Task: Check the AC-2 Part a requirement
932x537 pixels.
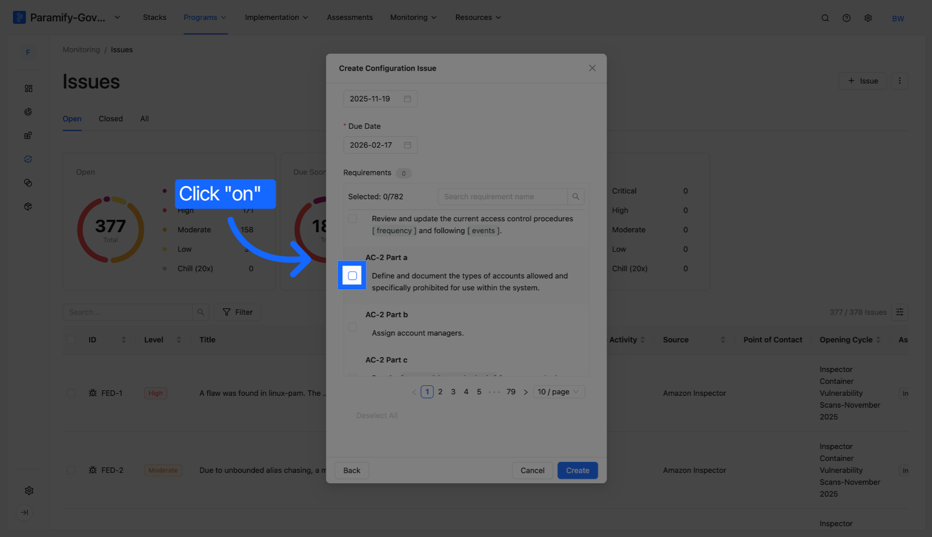Action: click(x=352, y=276)
